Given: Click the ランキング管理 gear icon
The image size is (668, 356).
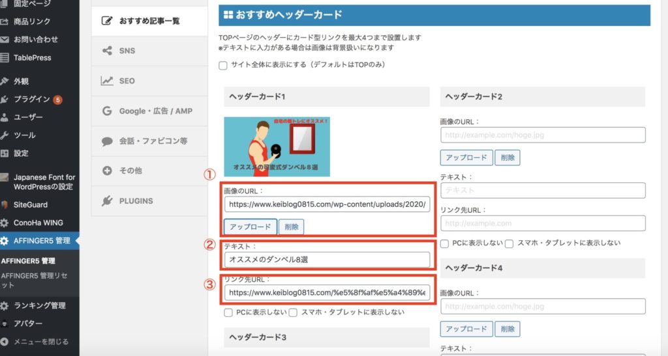Looking at the screenshot, I should tap(5, 305).
